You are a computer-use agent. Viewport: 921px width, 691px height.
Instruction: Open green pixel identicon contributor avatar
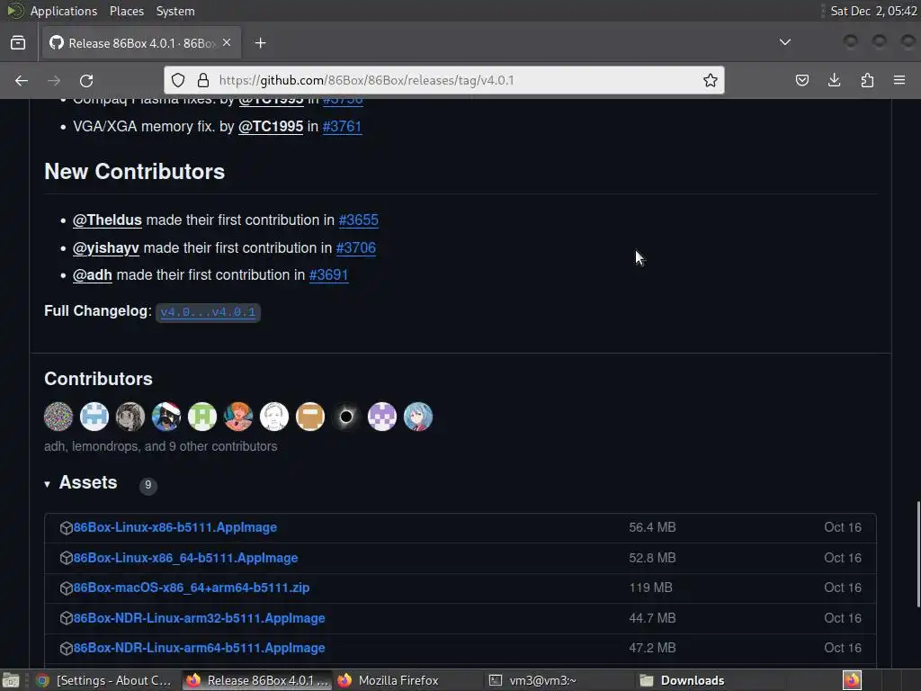click(x=202, y=417)
